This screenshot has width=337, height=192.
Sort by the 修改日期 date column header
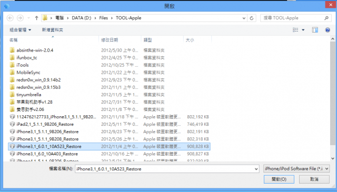(x=110, y=40)
